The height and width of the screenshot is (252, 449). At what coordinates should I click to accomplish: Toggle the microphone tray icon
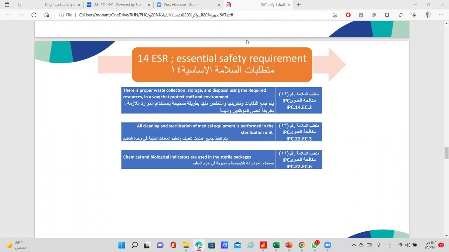click(378, 245)
